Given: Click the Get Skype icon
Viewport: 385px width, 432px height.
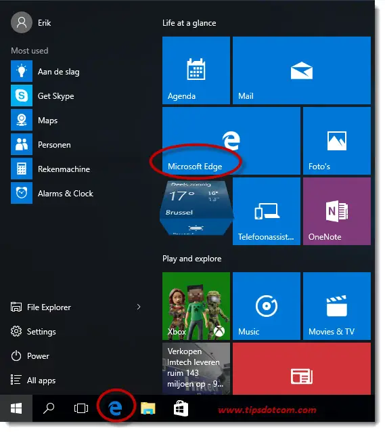Looking at the screenshot, I should click(22, 95).
